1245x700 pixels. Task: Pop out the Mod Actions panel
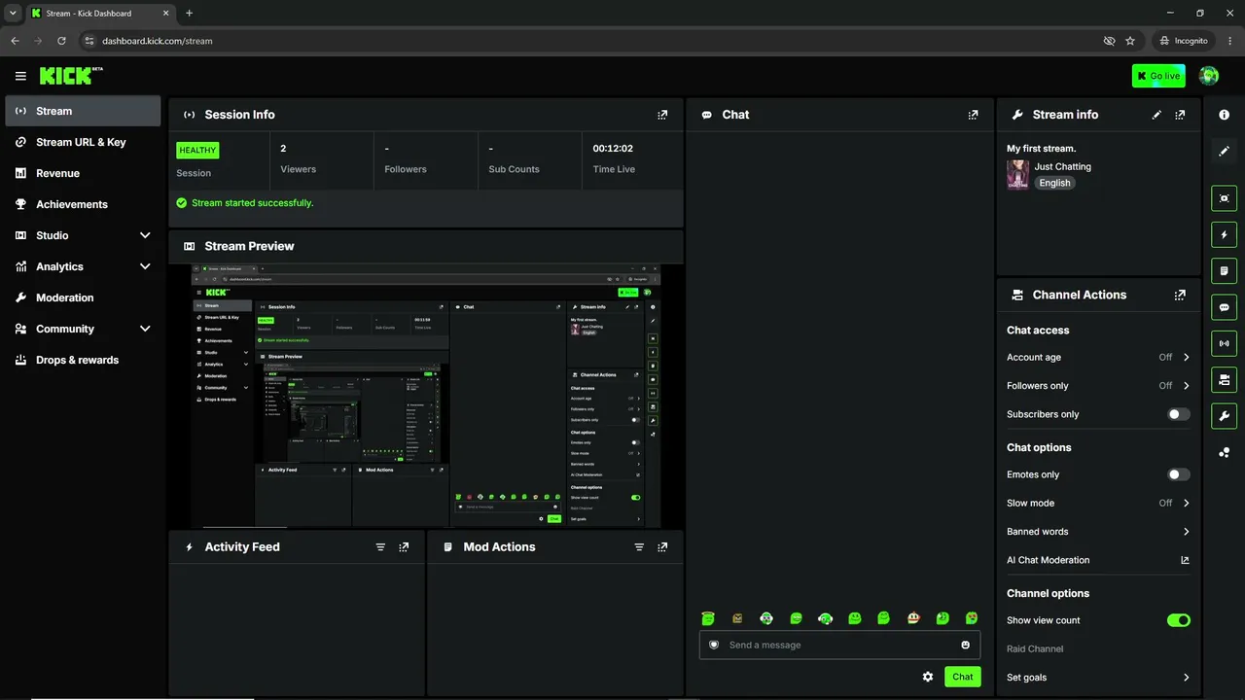[x=662, y=547]
